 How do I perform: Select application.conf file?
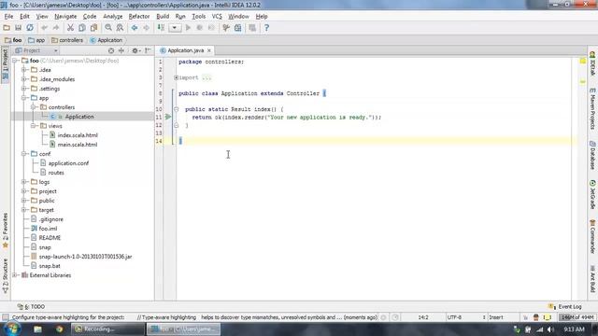(x=68, y=163)
